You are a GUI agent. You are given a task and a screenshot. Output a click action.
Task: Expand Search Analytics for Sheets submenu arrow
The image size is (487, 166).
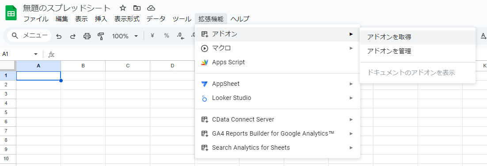(x=351, y=148)
